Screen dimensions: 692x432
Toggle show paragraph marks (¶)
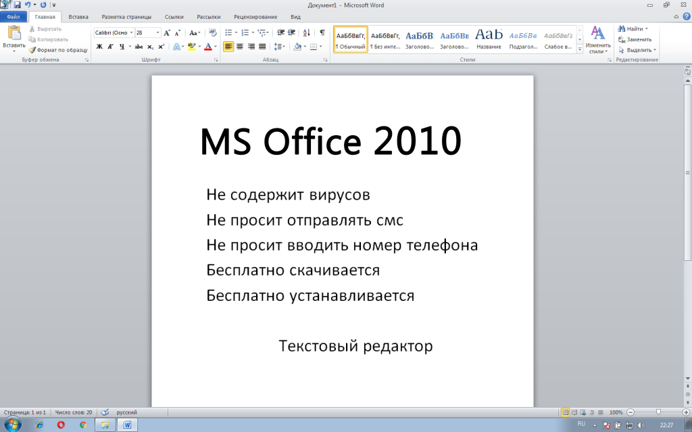322,32
